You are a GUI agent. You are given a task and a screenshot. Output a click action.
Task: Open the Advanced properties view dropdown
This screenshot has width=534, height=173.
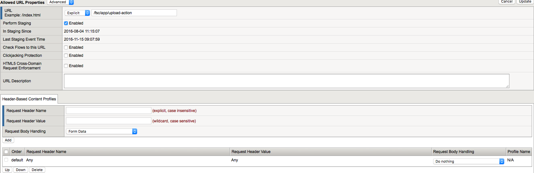60,2
